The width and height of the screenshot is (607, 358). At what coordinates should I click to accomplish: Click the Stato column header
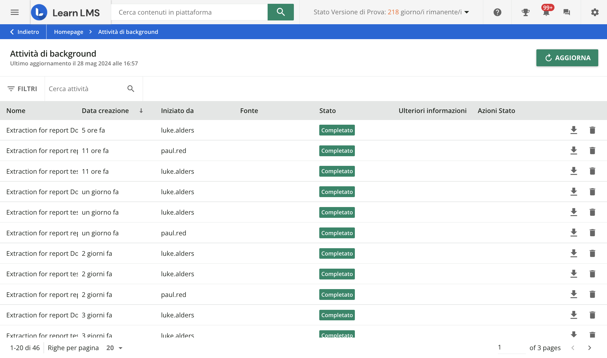click(x=327, y=111)
